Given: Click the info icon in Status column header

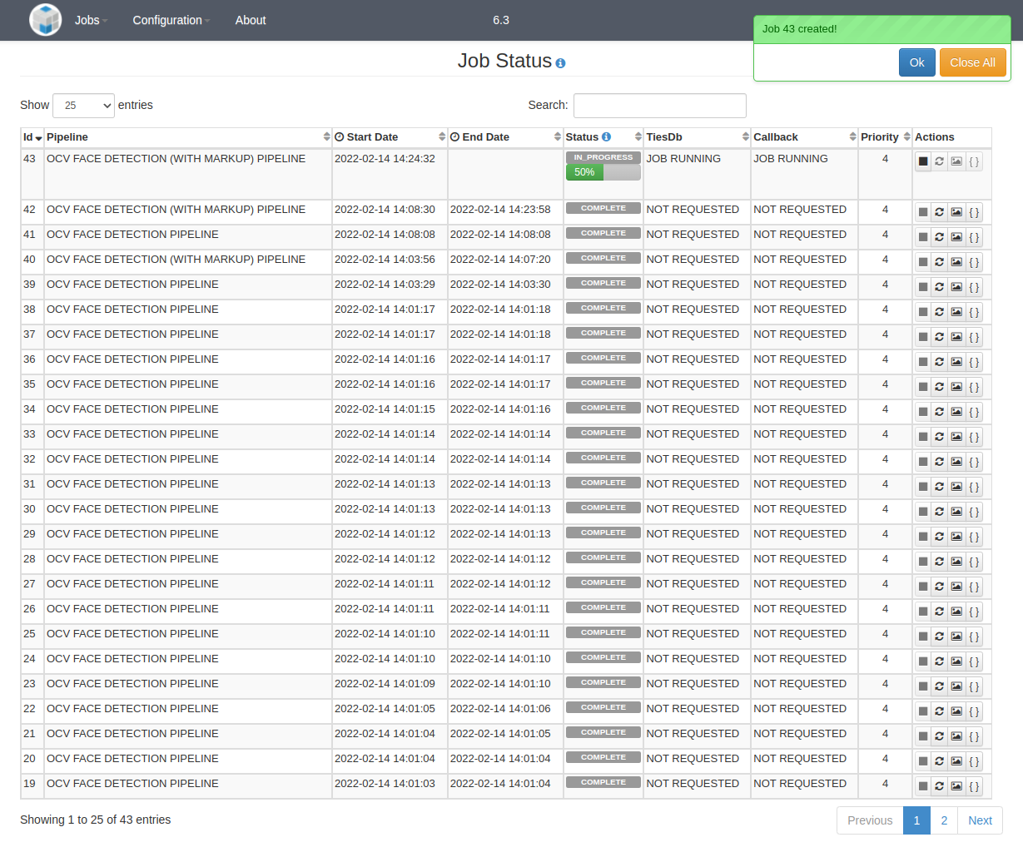Looking at the screenshot, I should (606, 137).
